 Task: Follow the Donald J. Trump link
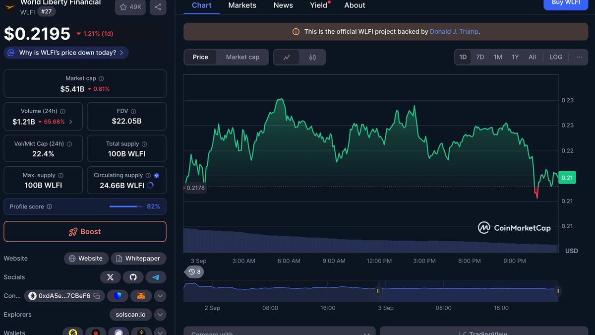(x=454, y=32)
